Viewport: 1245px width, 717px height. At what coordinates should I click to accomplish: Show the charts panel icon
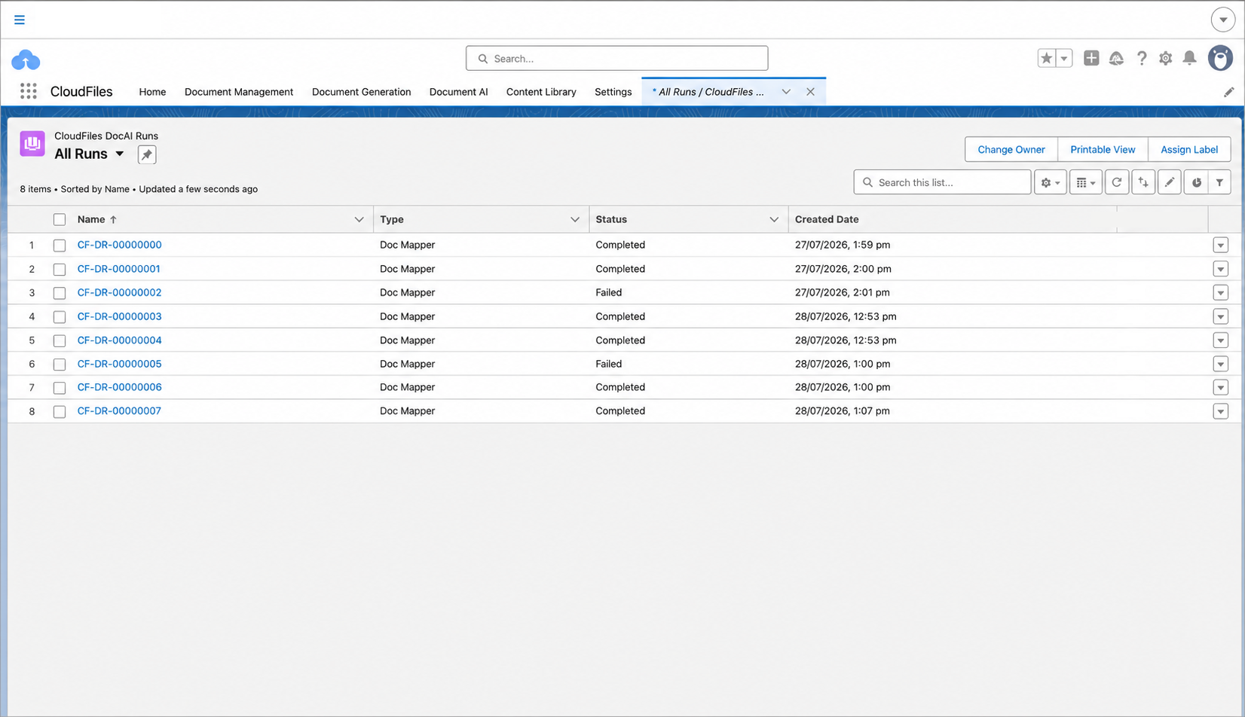pos(1197,182)
